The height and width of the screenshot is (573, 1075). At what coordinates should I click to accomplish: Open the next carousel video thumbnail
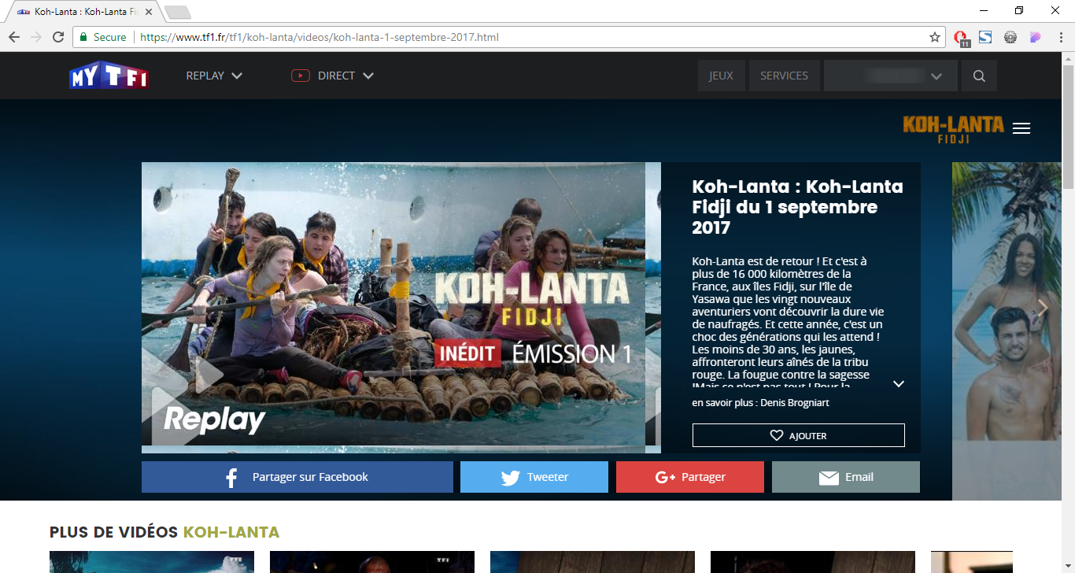(x=1007, y=331)
